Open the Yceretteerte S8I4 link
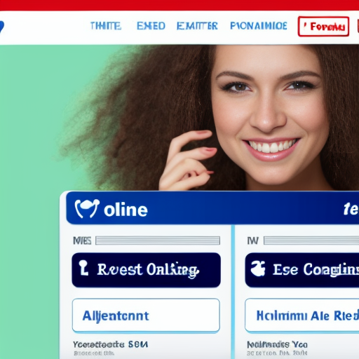The width and height of the screenshot is (359, 359). tap(110, 344)
